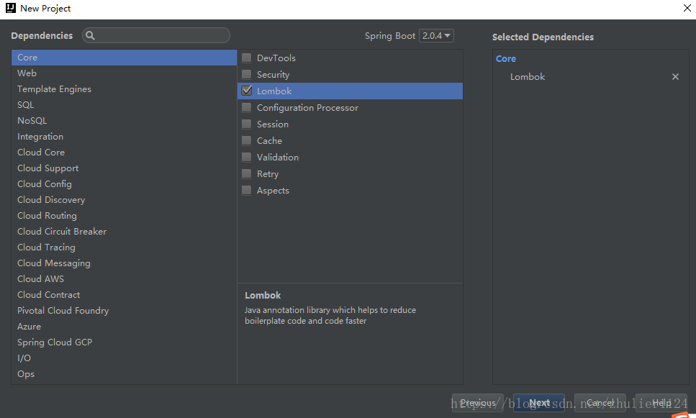Select the NoSQL category
This screenshot has width=696, height=418.
click(125, 121)
